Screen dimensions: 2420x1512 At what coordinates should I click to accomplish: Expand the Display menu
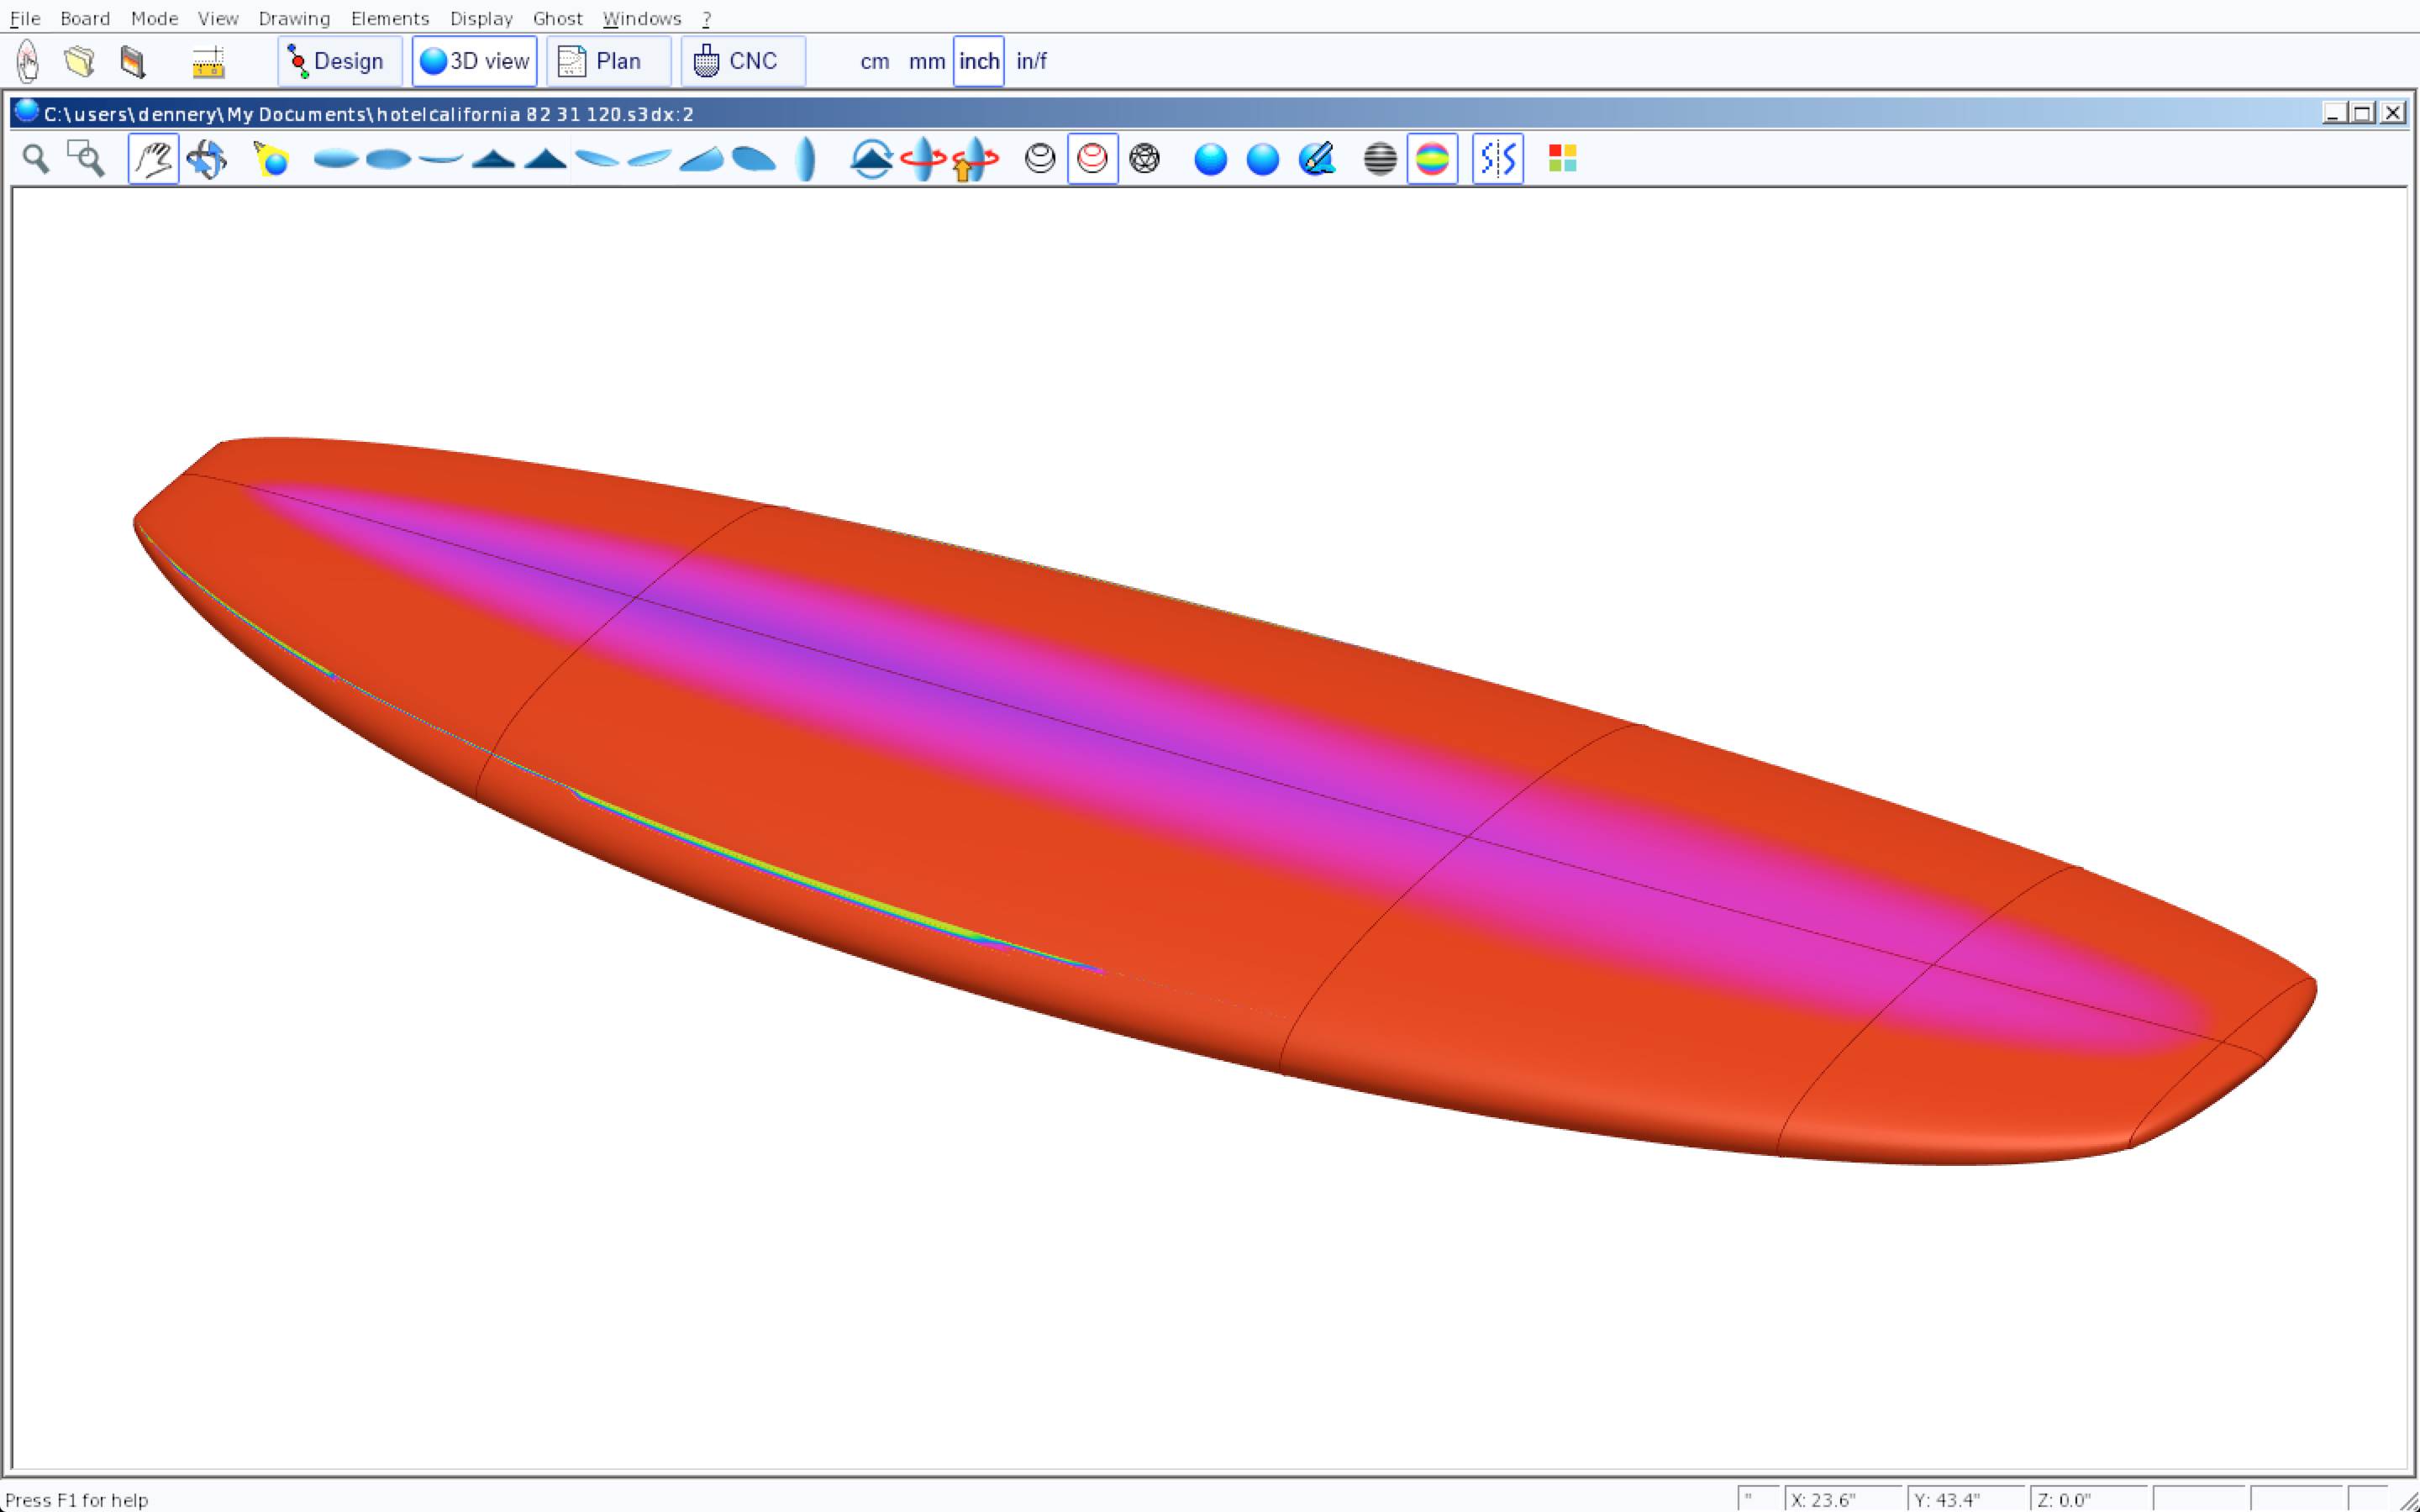click(481, 18)
